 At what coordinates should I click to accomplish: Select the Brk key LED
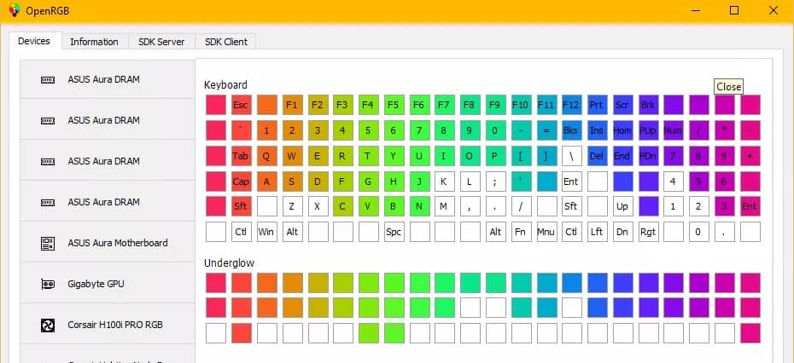[648, 105]
